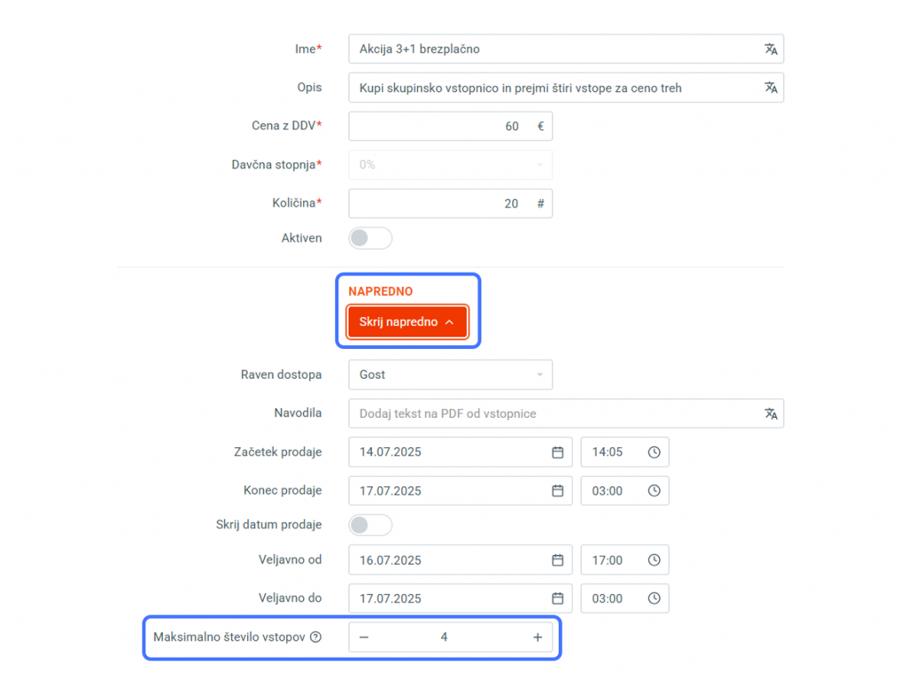This screenshot has width=907, height=679.
Task: Show help for Maksimalno število vstopov
Action: coord(315,637)
